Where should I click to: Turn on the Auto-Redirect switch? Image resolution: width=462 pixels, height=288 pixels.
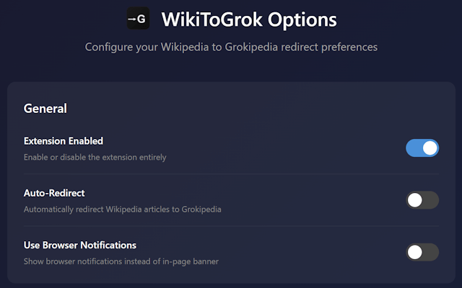click(x=422, y=200)
